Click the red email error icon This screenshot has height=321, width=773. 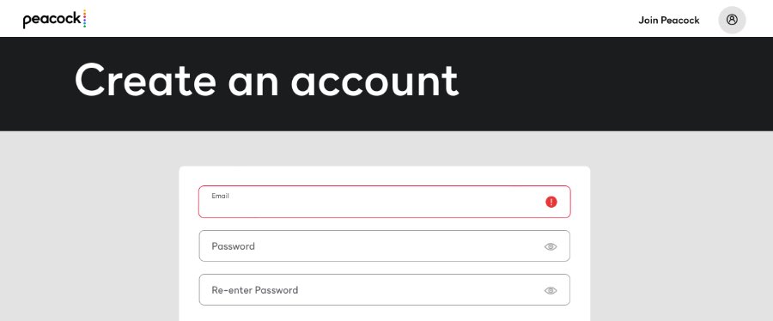pos(551,202)
